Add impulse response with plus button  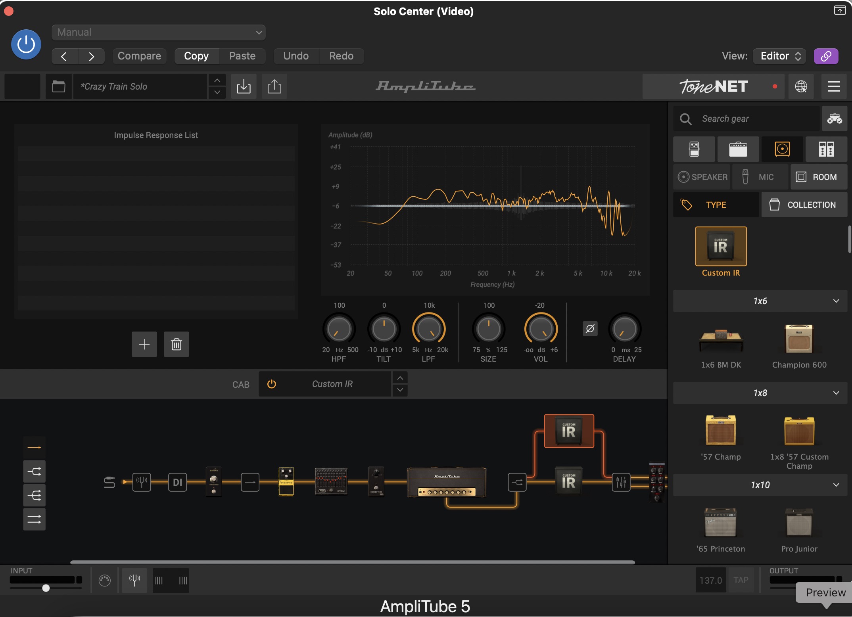tap(144, 344)
